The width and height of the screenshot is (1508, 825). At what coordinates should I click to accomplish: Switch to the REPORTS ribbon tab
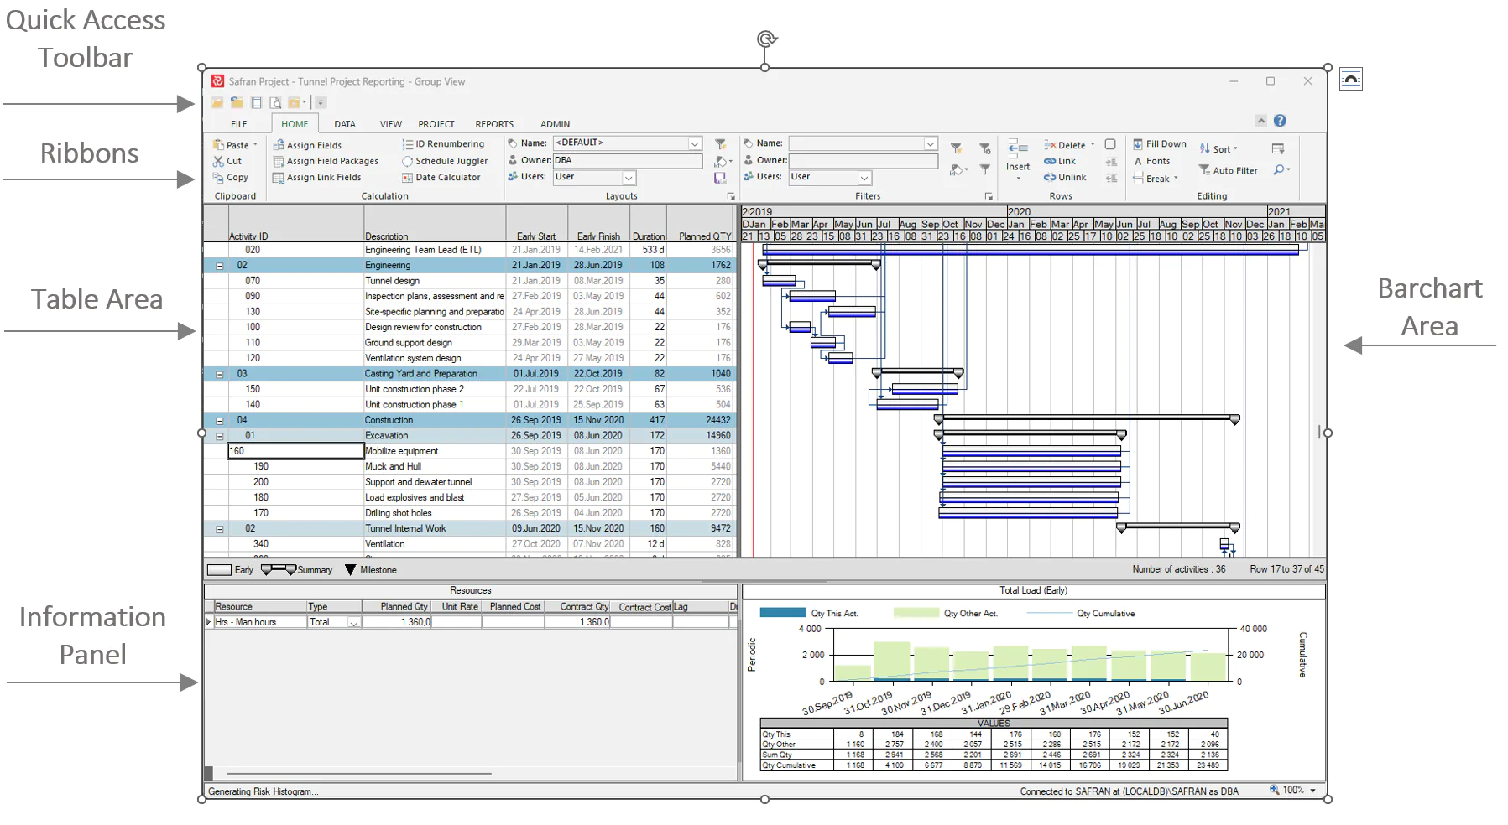pyautogui.click(x=494, y=124)
